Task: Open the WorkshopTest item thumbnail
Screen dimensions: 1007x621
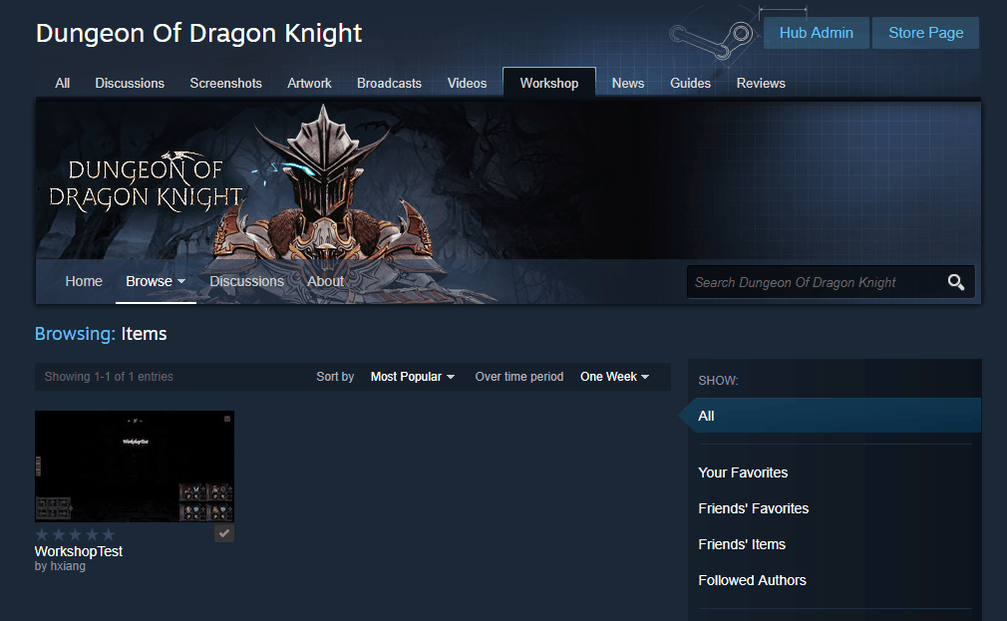Action: 135,466
